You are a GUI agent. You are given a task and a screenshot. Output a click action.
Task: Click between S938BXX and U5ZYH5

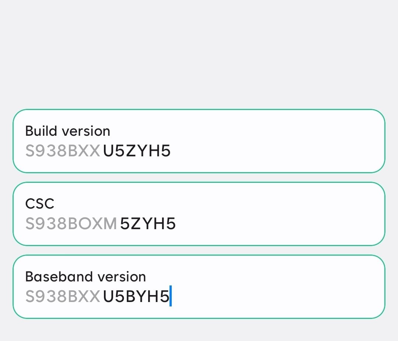[101, 150]
